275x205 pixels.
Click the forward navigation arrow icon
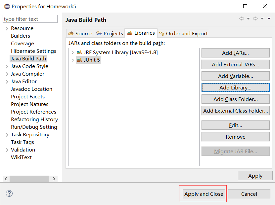[255, 19]
